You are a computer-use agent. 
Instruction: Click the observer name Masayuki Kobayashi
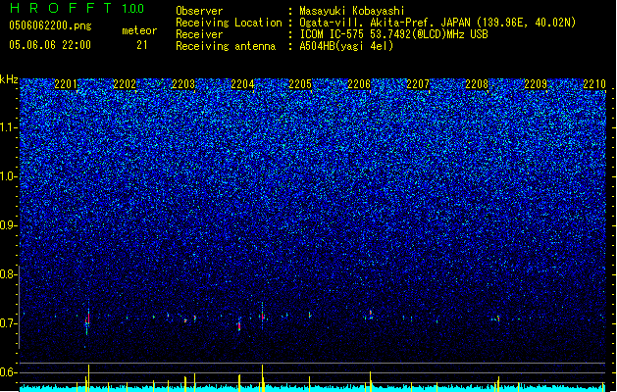click(352, 11)
